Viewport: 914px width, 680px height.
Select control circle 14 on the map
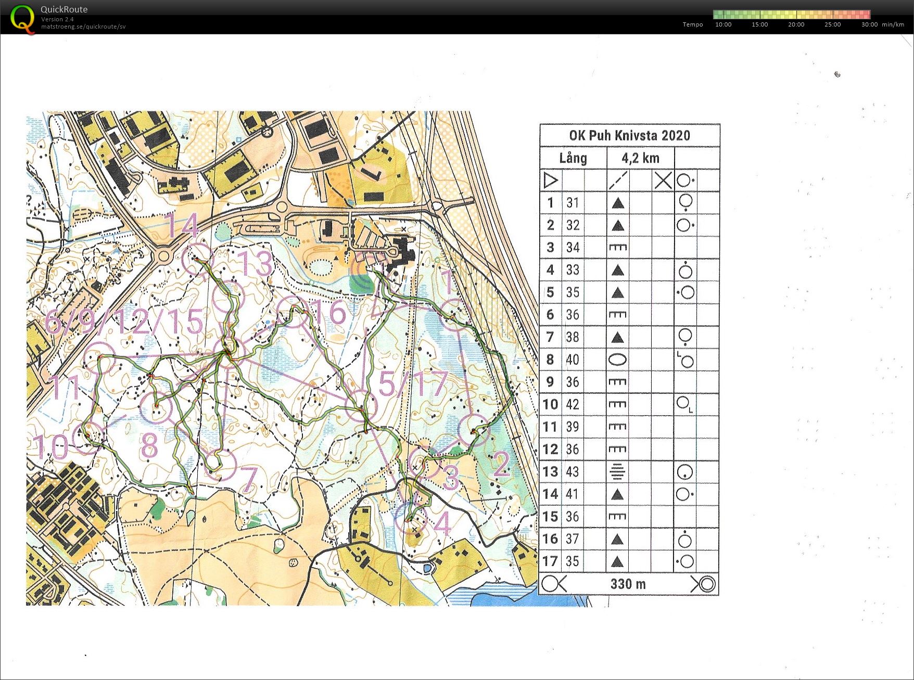tap(197, 259)
